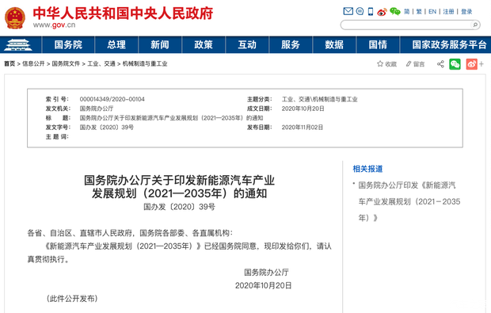Open the 国务院 navigation tab
This screenshot has width=491, height=313.
(68, 45)
